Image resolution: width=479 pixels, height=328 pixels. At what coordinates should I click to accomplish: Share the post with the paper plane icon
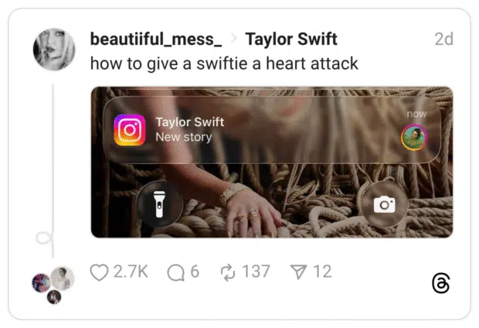298,272
